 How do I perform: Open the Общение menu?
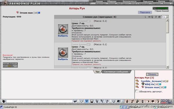pyautogui.click(x=112, y=1)
